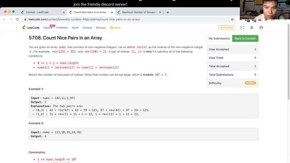Open the Explore menu item
This screenshot has height=163, width=290.
click(x=48, y=28)
